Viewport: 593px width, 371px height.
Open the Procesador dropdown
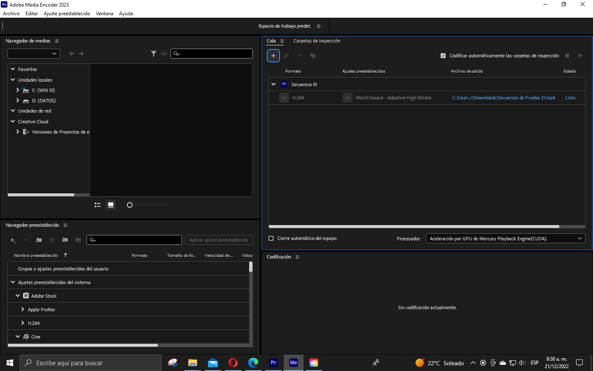(505, 238)
